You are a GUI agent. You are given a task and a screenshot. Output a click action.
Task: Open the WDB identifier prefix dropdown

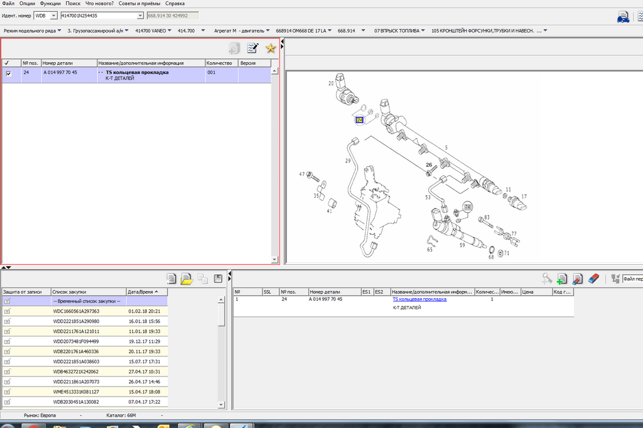pos(52,15)
